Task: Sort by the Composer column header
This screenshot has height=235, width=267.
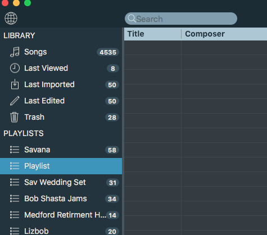Action: pos(224,34)
